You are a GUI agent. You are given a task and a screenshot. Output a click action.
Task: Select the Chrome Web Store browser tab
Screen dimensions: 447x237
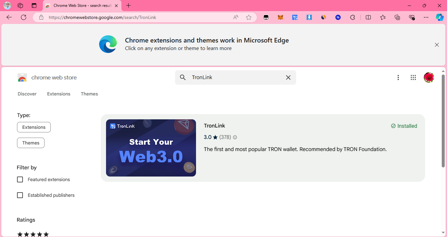pos(82,6)
